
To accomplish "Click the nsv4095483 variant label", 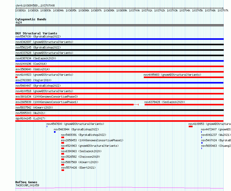I will (x=172, y=75).
